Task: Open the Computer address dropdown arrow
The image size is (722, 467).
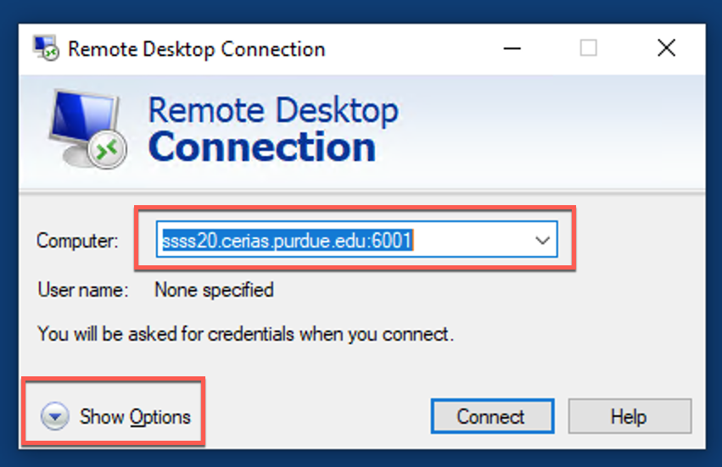Action: click(x=542, y=240)
